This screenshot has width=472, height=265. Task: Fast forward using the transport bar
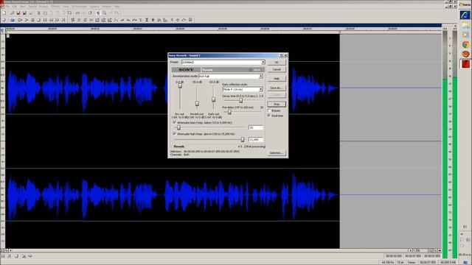(x=57, y=20)
